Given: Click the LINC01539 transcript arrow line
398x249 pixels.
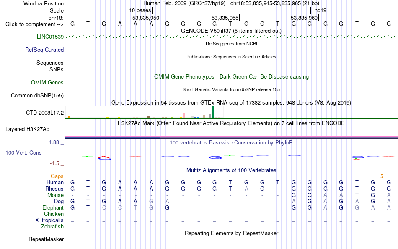Looking at the screenshot, I should point(231,37).
